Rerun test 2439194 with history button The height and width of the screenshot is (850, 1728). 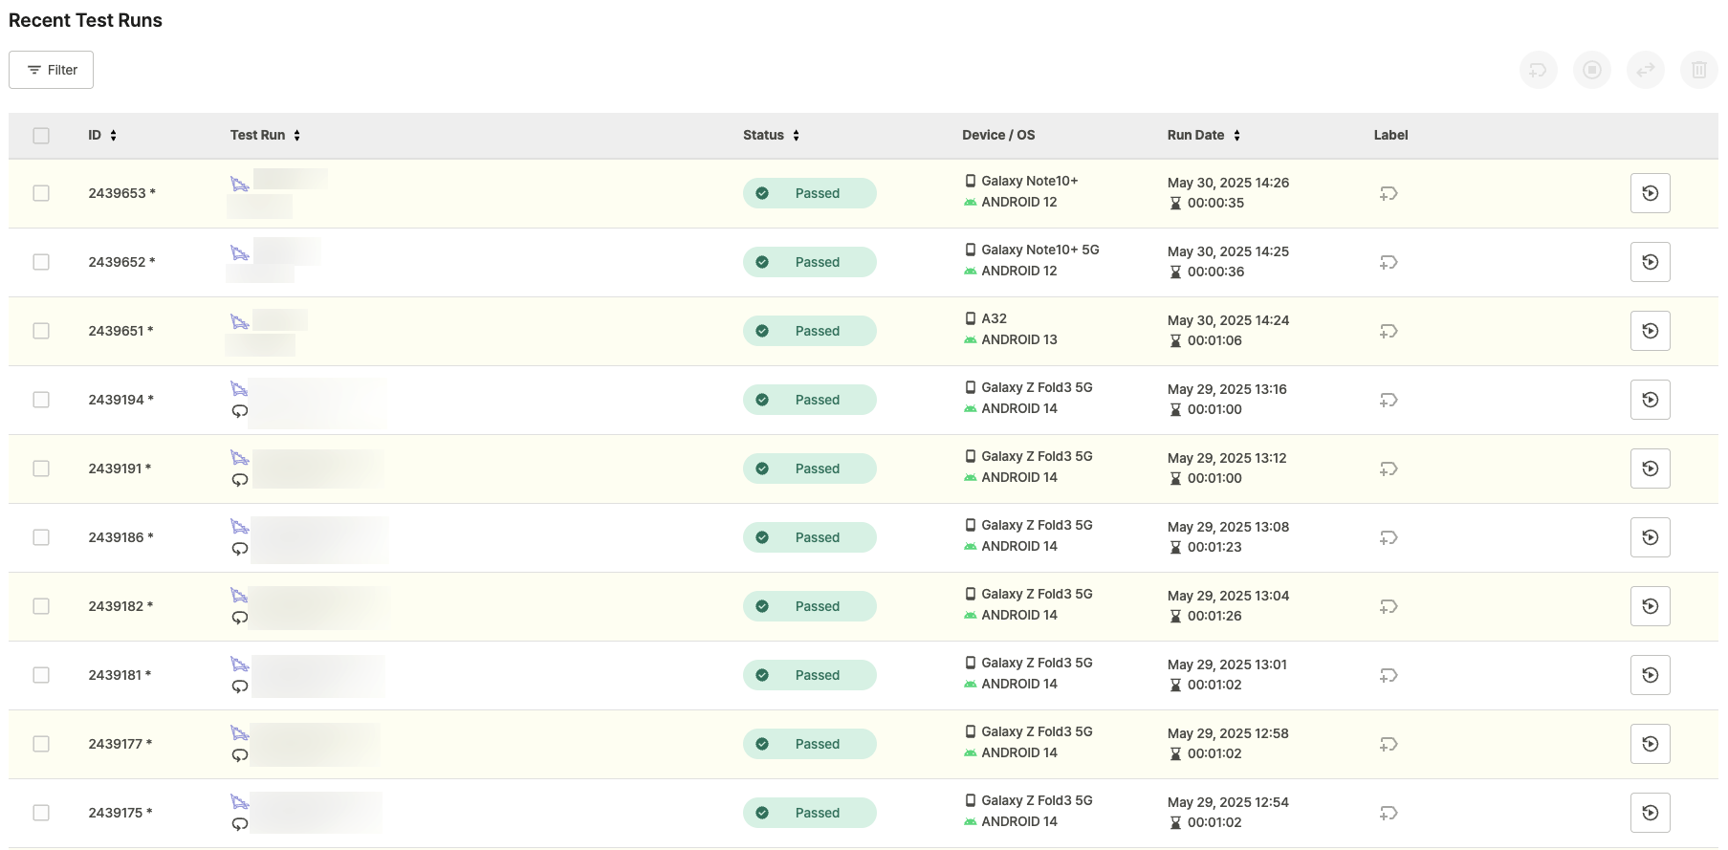1650,400
